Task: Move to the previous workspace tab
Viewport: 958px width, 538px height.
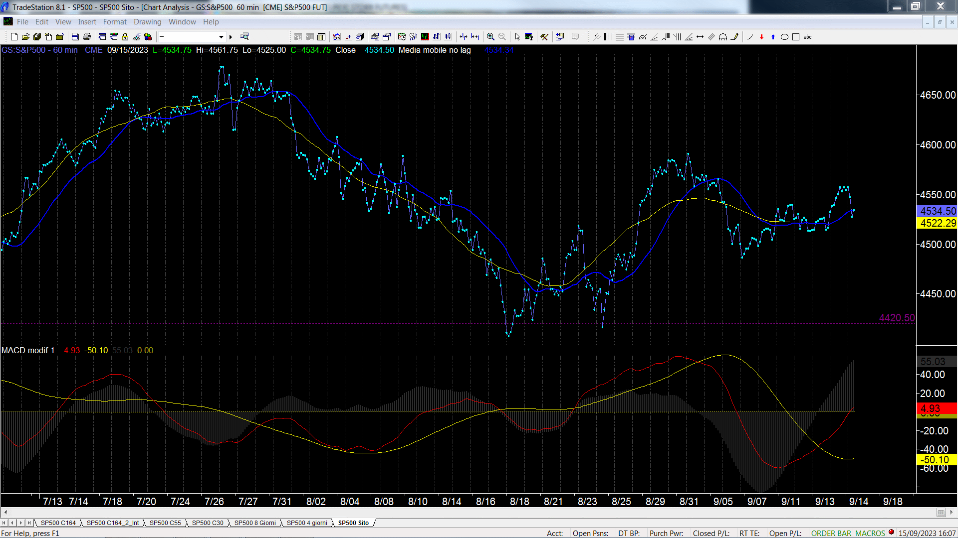Action: pyautogui.click(x=12, y=523)
